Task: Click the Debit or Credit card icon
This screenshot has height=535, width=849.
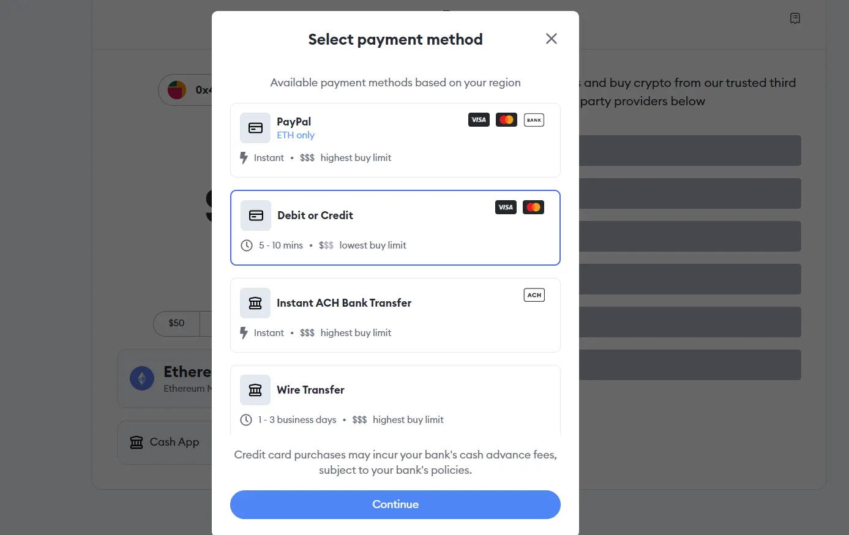Action: tap(256, 215)
